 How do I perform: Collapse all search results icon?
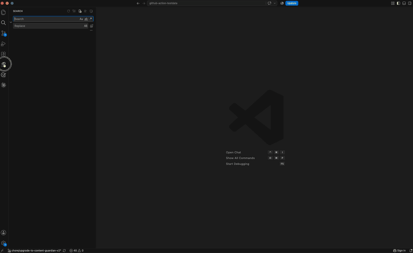pyautogui.click(x=91, y=11)
